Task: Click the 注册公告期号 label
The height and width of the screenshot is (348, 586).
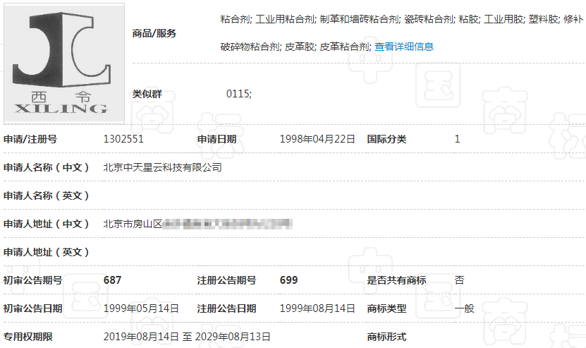Action: pyautogui.click(x=226, y=280)
